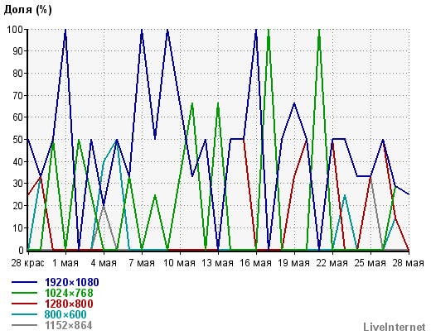Image resolution: width=431 pixels, height=335 pixels.
Task: Click the red 1280×800 legend line
Action: 24,304
